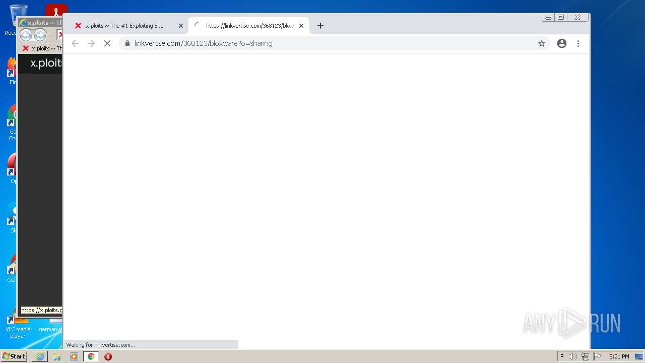Go forward in Chrome
Screen dimensions: 645x363
point(91,43)
